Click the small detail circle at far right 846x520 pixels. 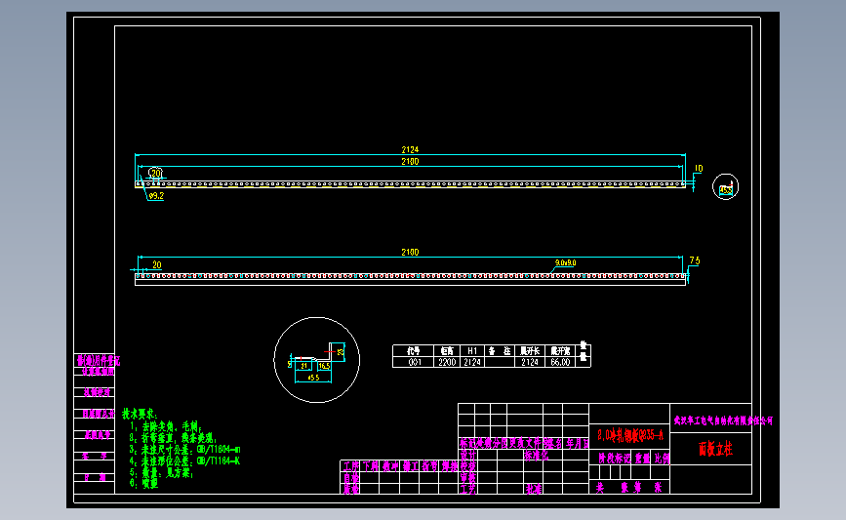point(725,187)
